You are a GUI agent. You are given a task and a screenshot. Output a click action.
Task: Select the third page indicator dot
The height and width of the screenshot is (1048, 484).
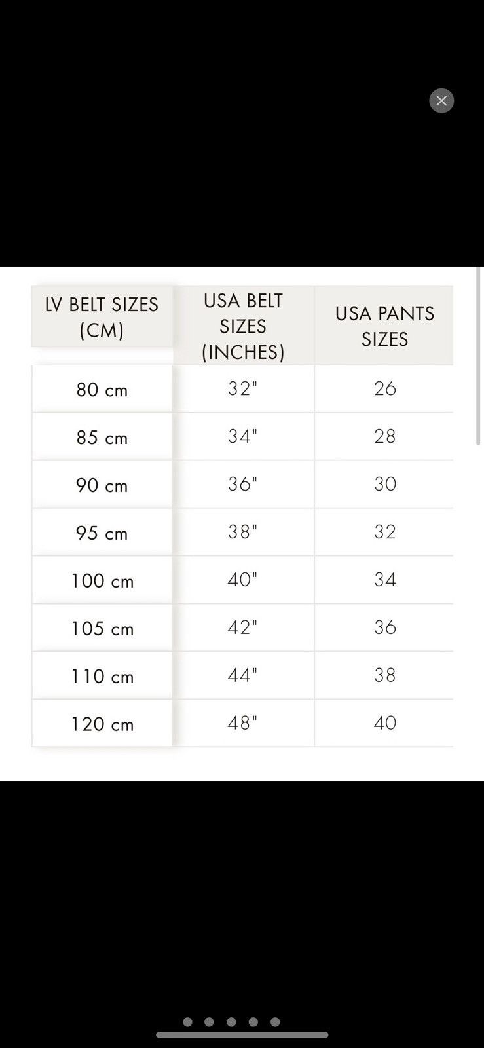click(x=231, y=1022)
